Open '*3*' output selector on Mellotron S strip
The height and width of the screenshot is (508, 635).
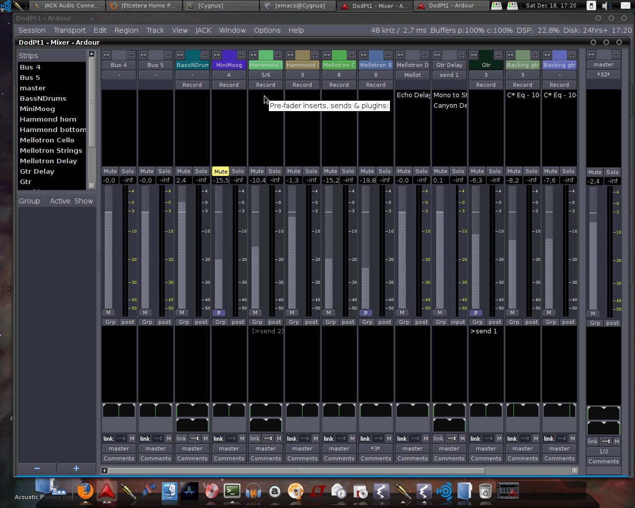[x=376, y=448]
